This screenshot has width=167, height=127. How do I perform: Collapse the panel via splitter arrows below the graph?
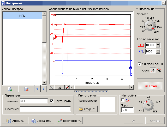(x=91, y=92)
